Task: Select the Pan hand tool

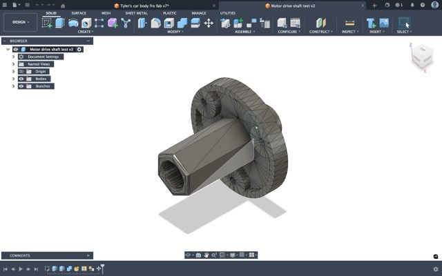Action: point(206,255)
